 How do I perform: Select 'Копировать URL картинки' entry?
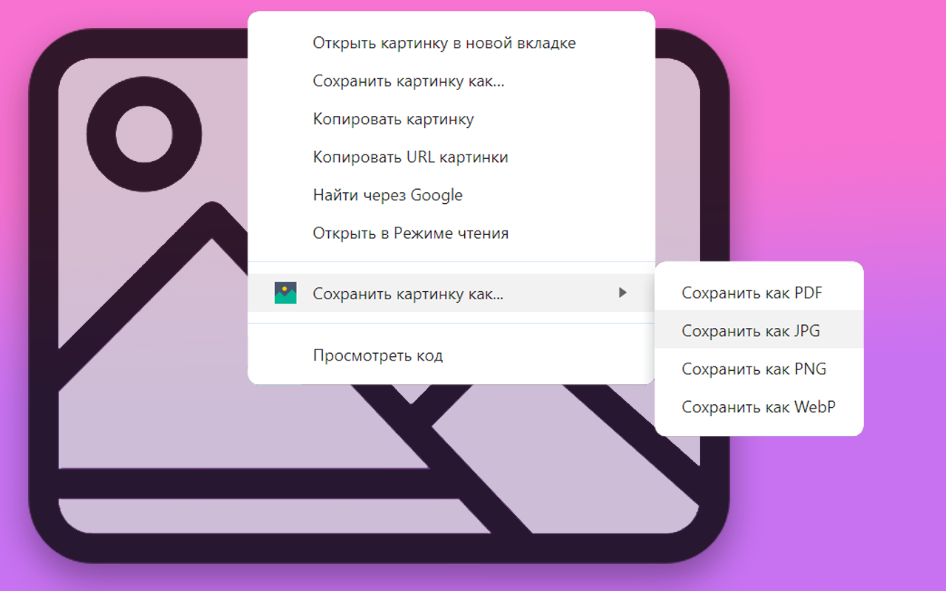451,157
